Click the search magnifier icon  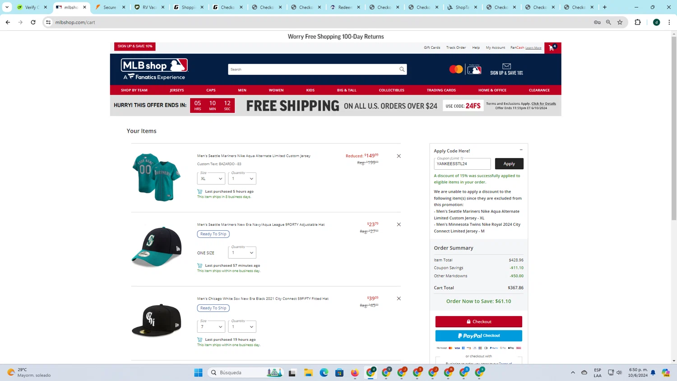pos(402,70)
